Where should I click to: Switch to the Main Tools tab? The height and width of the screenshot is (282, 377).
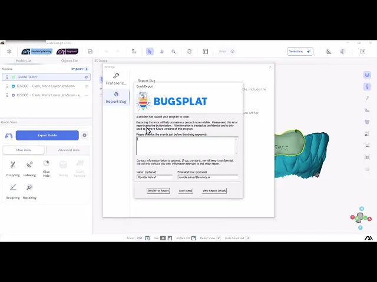point(24,150)
